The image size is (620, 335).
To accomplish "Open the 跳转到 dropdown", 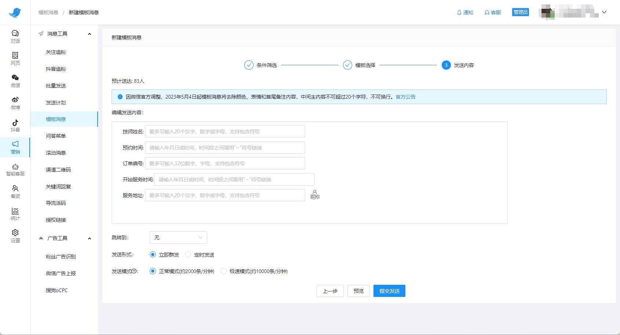I will pos(178,238).
